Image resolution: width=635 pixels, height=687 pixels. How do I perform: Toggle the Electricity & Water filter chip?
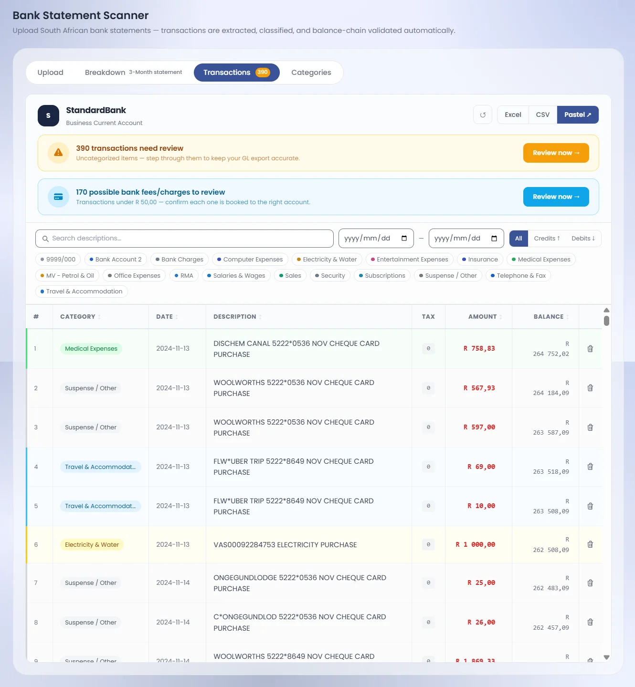tap(327, 260)
